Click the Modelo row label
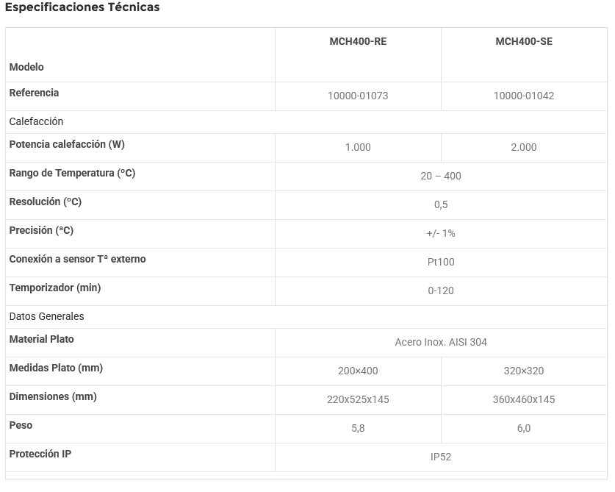Screen dimensions: 615x492 (26, 67)
